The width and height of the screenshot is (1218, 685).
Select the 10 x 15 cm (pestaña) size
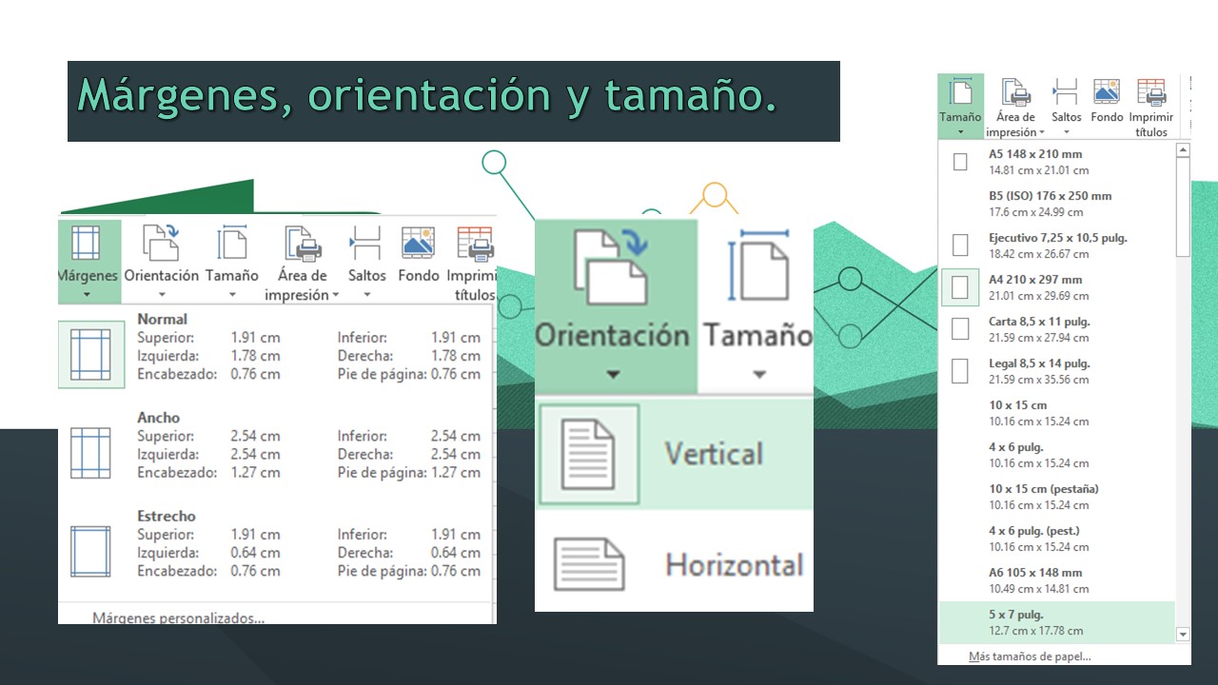coord(1056,497)
